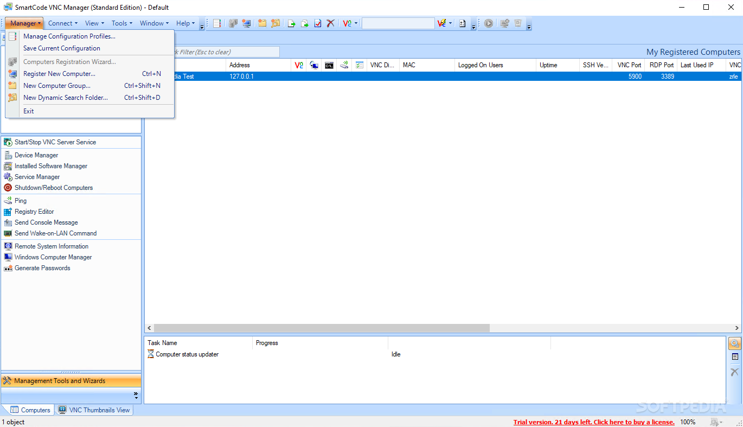Sort by Address column header
Screen dimensions: 743x427
pyautogui.click(x=258, y=65)
